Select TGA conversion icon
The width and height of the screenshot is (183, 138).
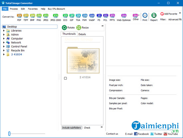78,17
